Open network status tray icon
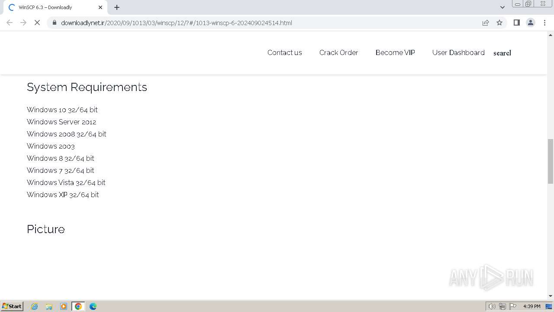Viewport: 554px width, 312px height. coord(502,306)
